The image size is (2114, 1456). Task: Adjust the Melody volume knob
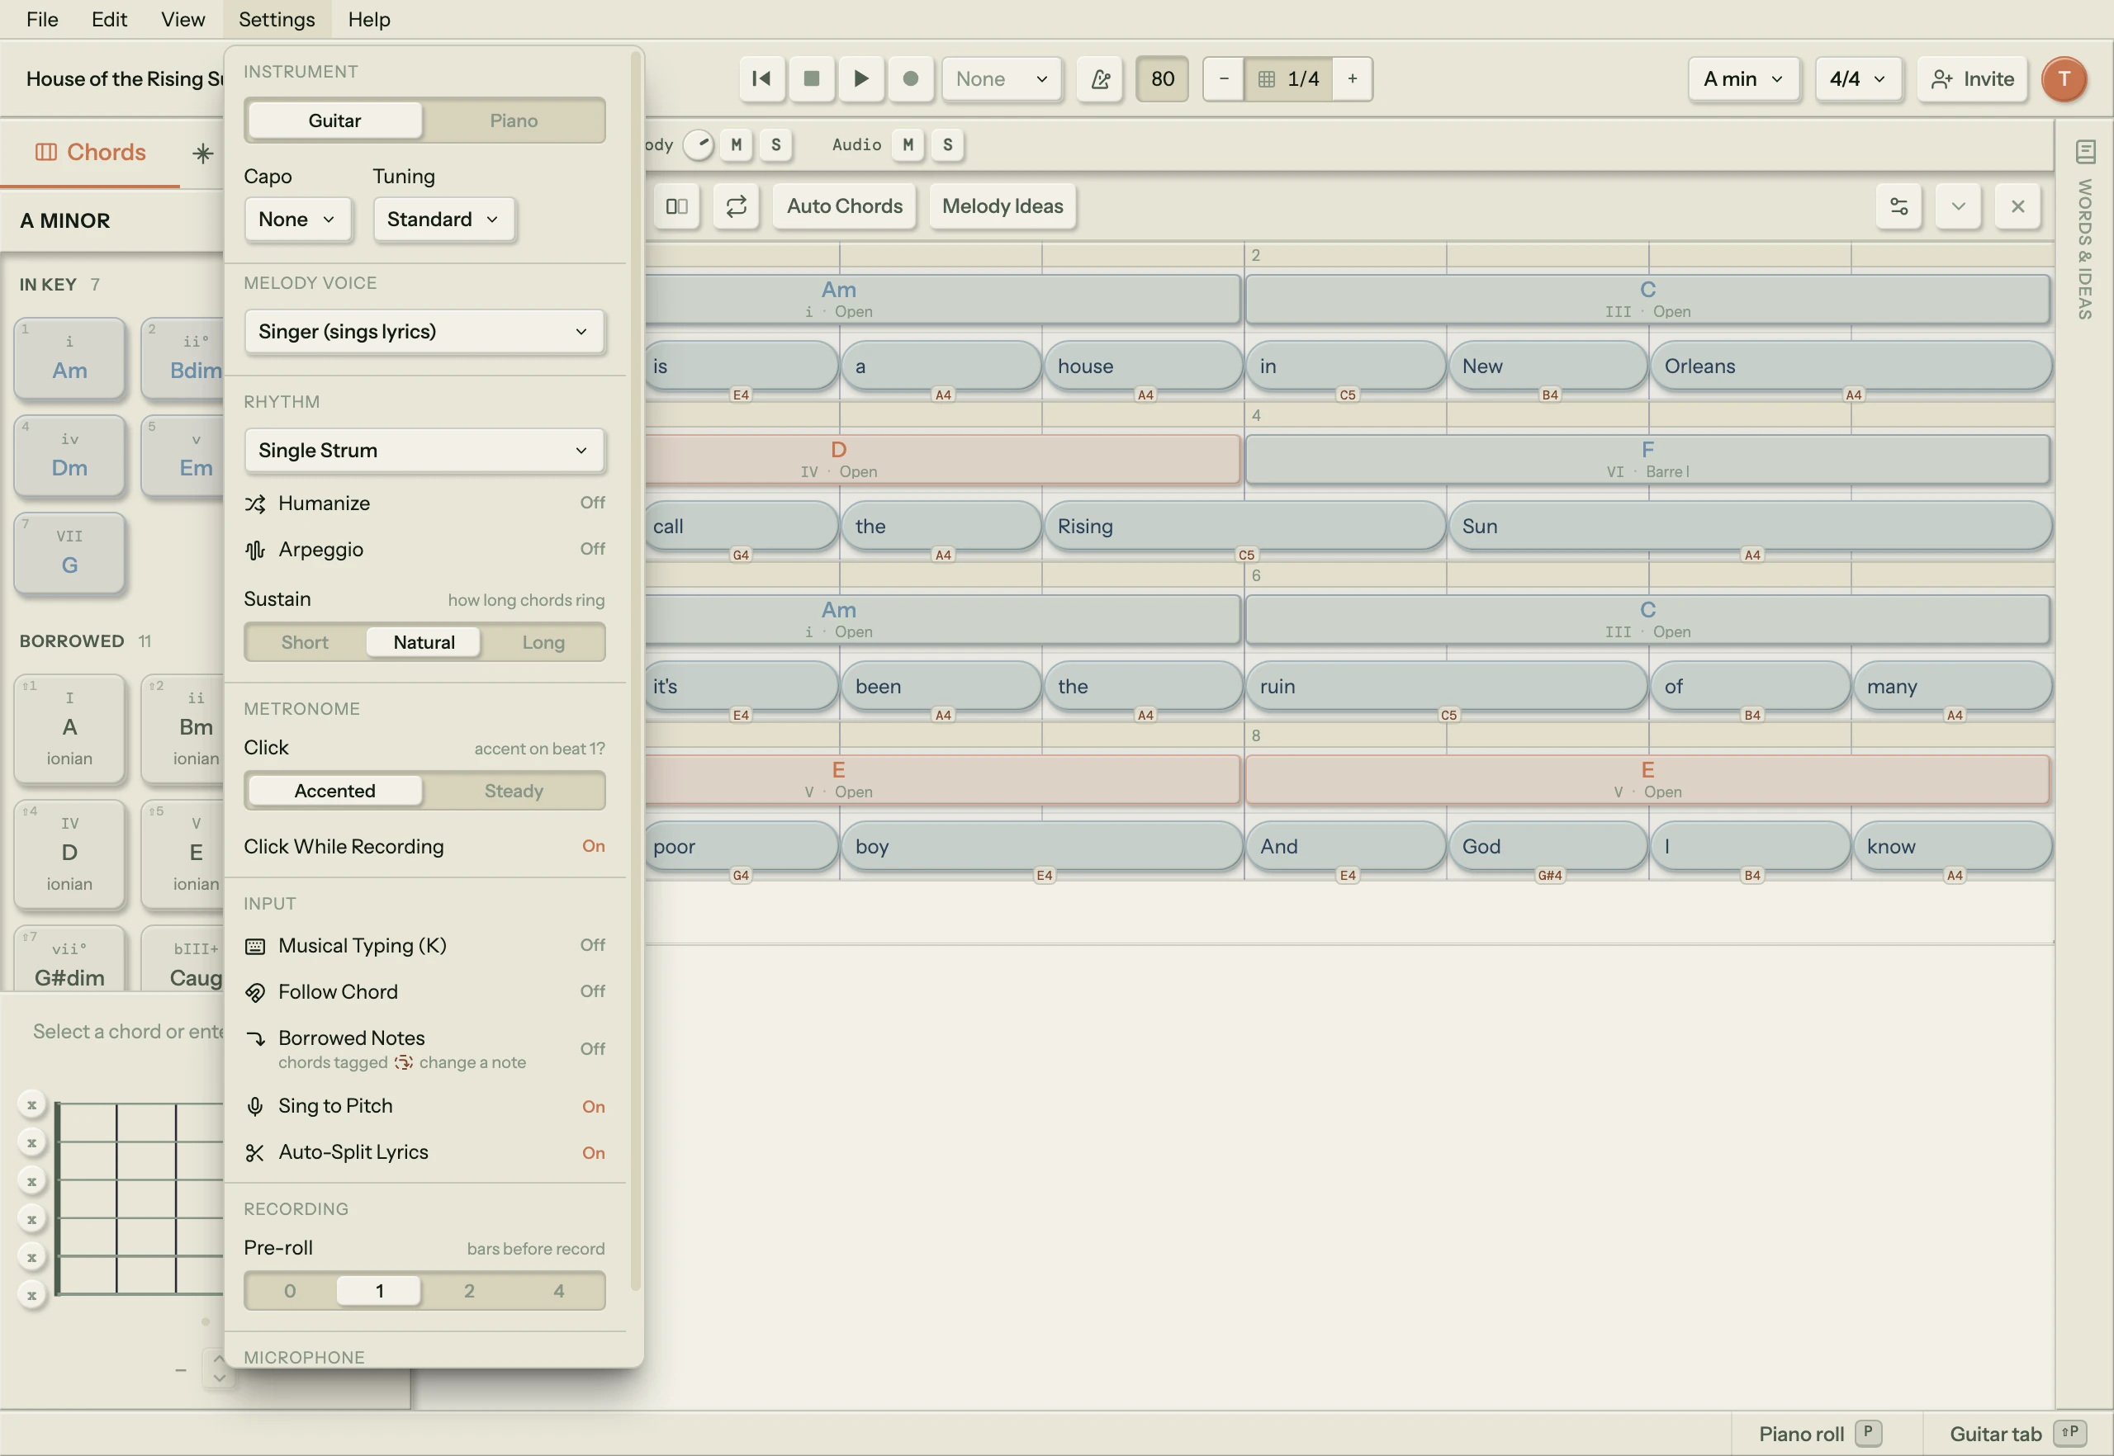tap(699, 144)
